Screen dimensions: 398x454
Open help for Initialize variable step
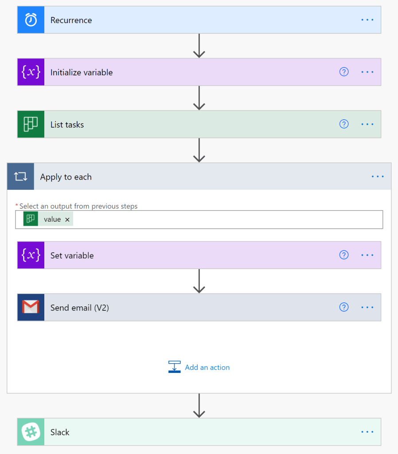[x=344, y=72]
